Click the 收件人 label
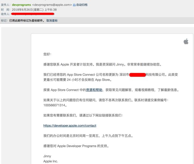The image size is (194, 164). [5, 14]
